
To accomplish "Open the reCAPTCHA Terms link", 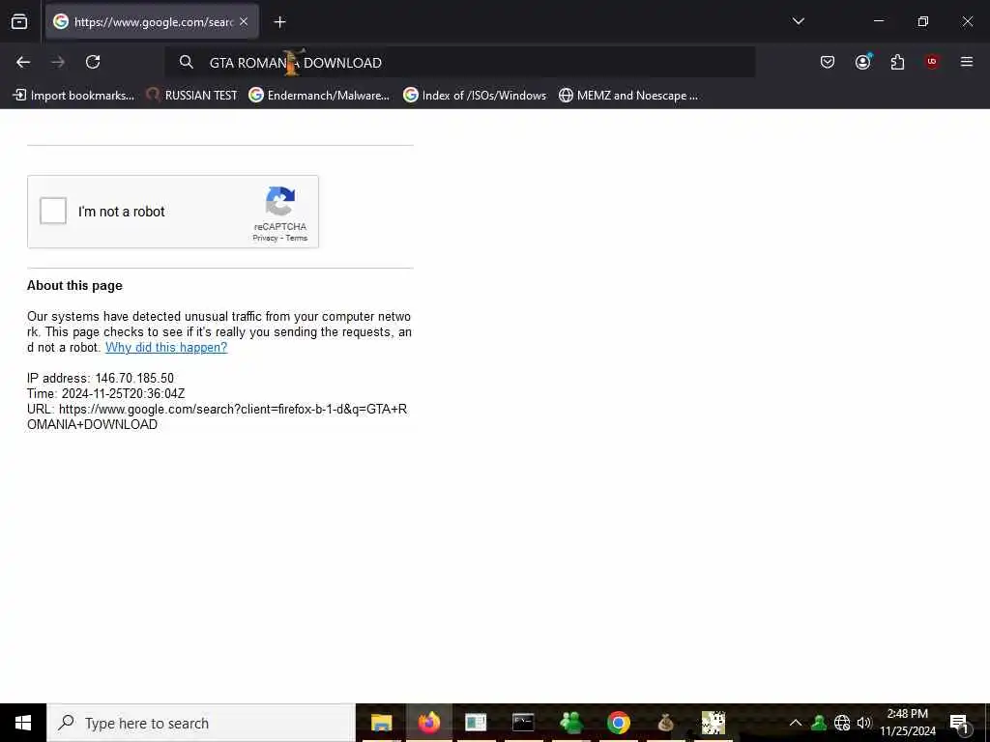I will [x=297, y=238].
